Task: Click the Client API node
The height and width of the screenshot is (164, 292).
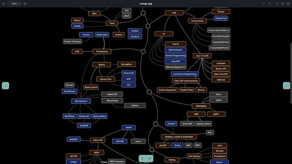Action: pos(98,140)
